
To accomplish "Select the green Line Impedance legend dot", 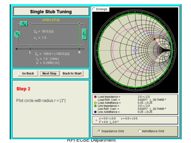I will (x=95, y=105).
